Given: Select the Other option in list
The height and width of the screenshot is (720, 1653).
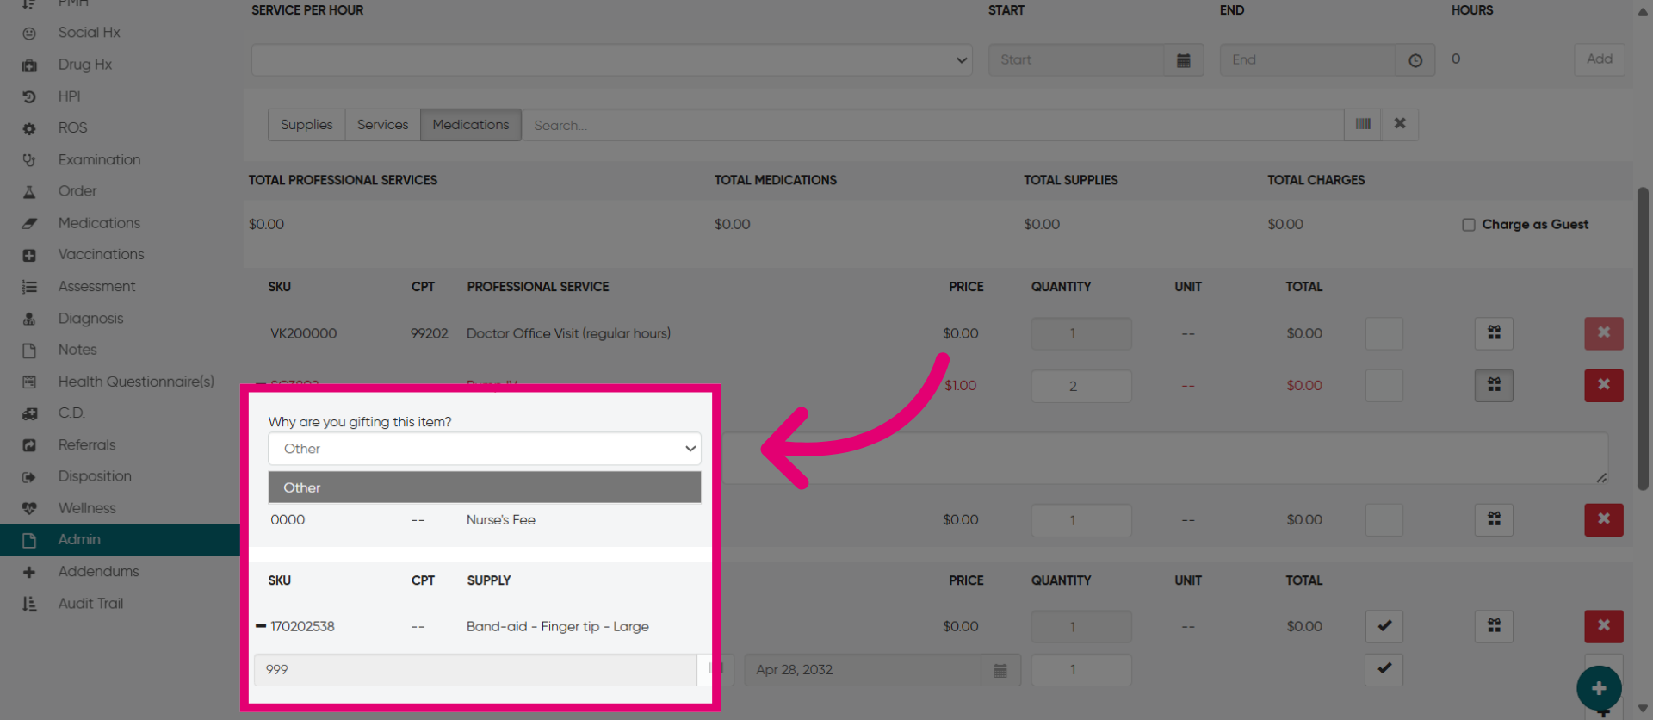Looking at the screenshot, I should click(x=485, y=487).
